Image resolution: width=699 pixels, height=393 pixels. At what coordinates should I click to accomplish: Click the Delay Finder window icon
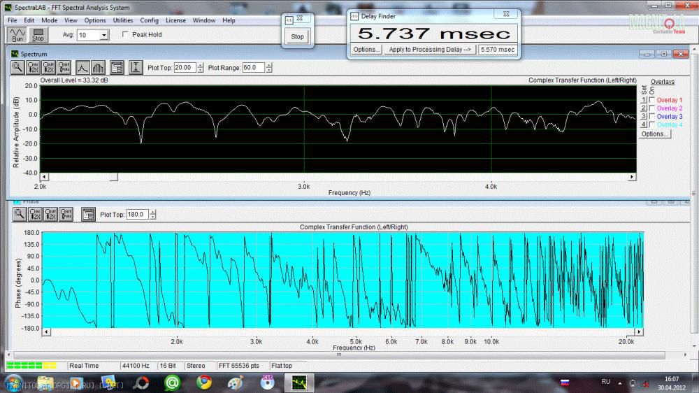(354, 16)
